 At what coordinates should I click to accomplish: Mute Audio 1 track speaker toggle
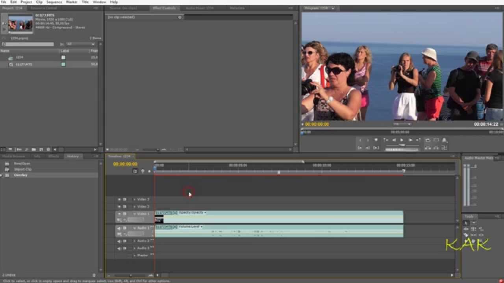119,228
